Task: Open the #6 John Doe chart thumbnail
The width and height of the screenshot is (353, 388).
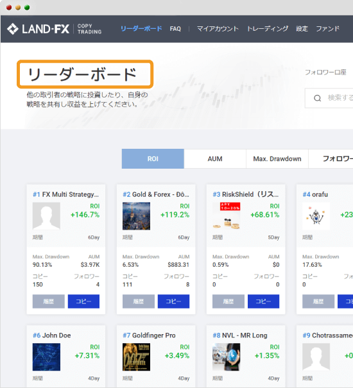Action: click(x=46, y=357)
